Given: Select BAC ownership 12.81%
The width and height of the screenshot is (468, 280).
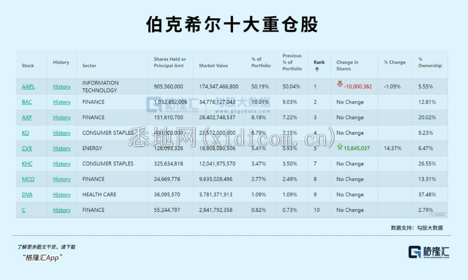Looking at the screenshot, I should 427,102.
